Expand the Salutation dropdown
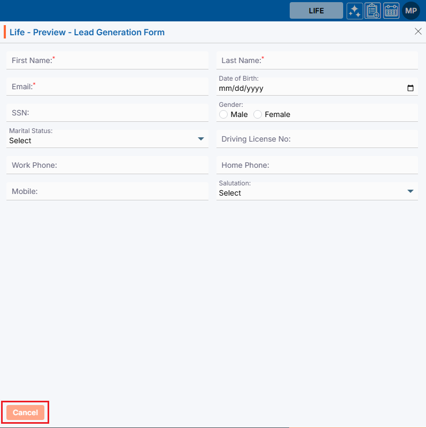 pyautogui.click(x=317, y=192)
